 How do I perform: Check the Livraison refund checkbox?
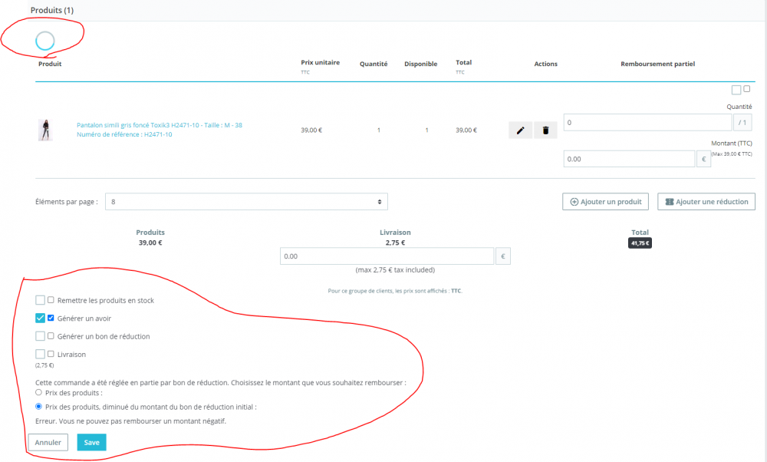(40, 354)
